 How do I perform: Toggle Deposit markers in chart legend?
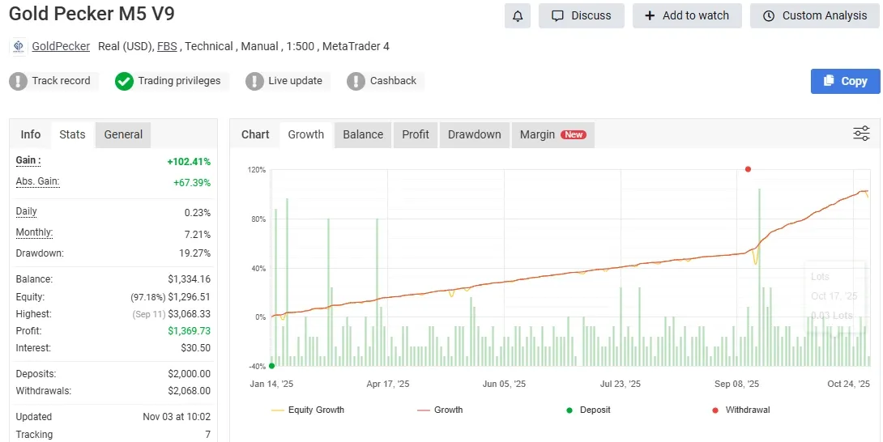[590, 410]
